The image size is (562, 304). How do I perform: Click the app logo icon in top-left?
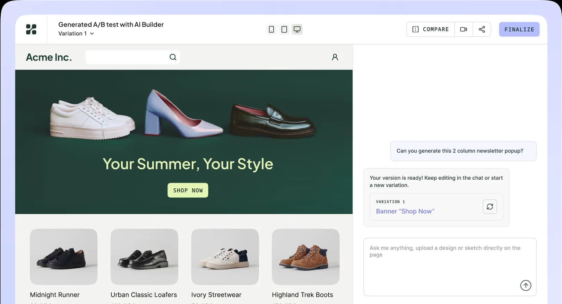pyautogui.click(x=31, y=29)
